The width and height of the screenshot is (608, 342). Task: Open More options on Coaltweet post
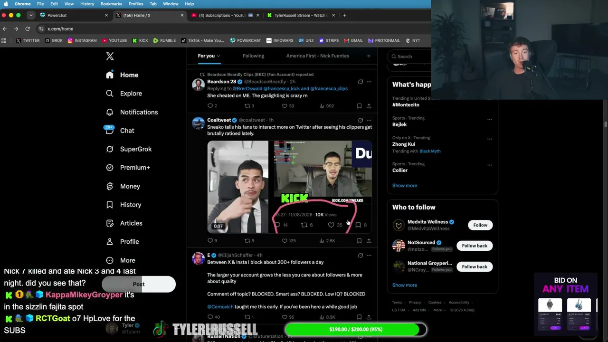(369, 120)
